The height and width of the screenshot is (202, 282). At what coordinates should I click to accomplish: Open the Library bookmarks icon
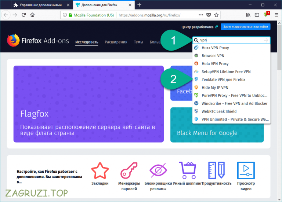click(248, 15)
